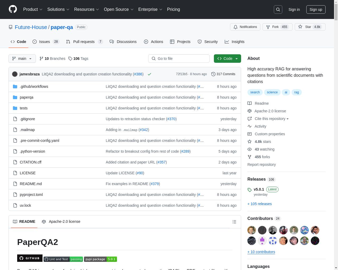The image size is (338, 270).
Task: Open pyproject.toml file
Action: pos(31,195)
